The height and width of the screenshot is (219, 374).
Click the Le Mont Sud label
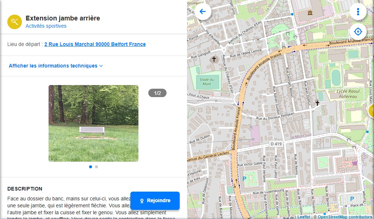coord(301,136)
